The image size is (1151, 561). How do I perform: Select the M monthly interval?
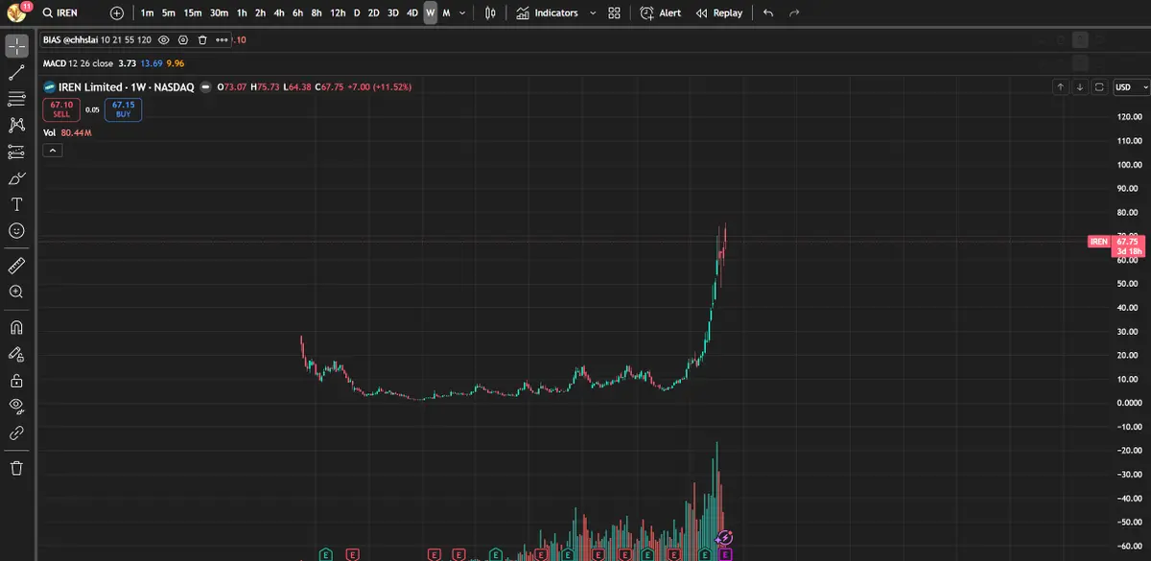[x=446, y=13]
